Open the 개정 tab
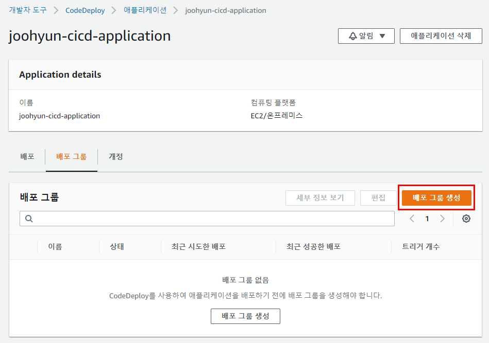 (x=116, y=156)
